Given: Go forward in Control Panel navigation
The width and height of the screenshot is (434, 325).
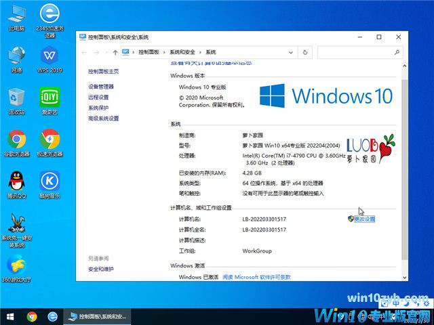Looking at the screenshot, I should coord(96,52).
